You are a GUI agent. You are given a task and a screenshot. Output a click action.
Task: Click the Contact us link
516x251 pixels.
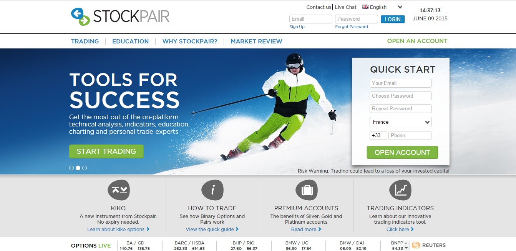coord(319,7)
